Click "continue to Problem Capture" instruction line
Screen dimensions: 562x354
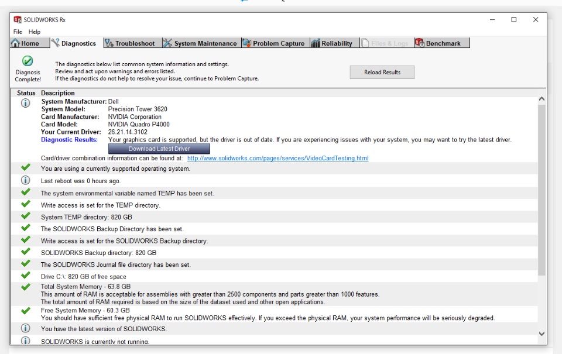click(157, 78)
